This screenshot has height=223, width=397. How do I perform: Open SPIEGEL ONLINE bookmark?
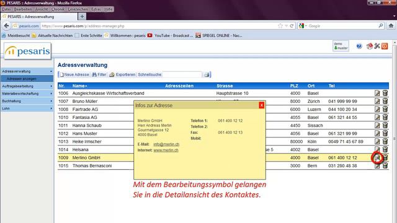pos(219,36)
